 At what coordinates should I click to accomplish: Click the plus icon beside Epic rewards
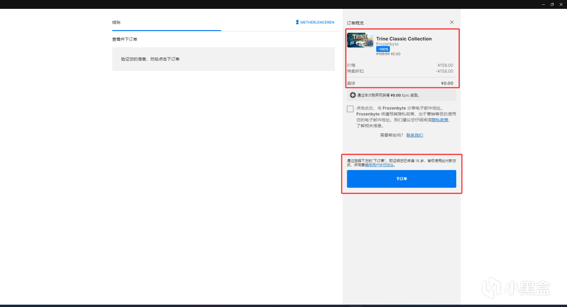[x=353, y=95]
